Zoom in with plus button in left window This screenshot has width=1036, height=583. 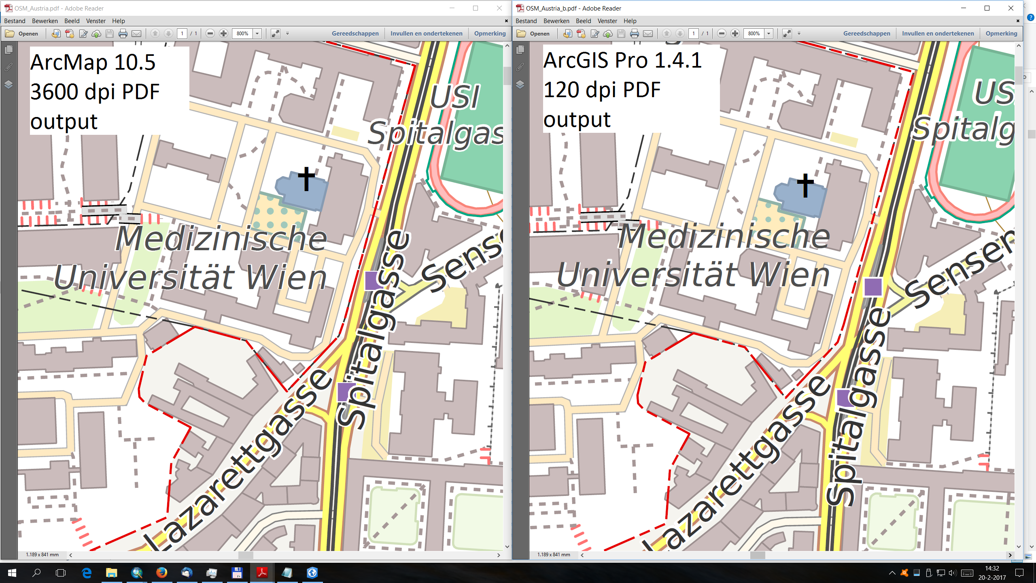coord(223,34)
